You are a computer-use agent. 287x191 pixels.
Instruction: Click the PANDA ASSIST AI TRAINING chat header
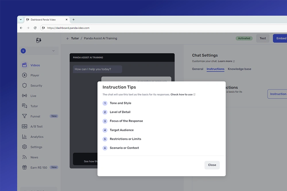coord(122,58)
